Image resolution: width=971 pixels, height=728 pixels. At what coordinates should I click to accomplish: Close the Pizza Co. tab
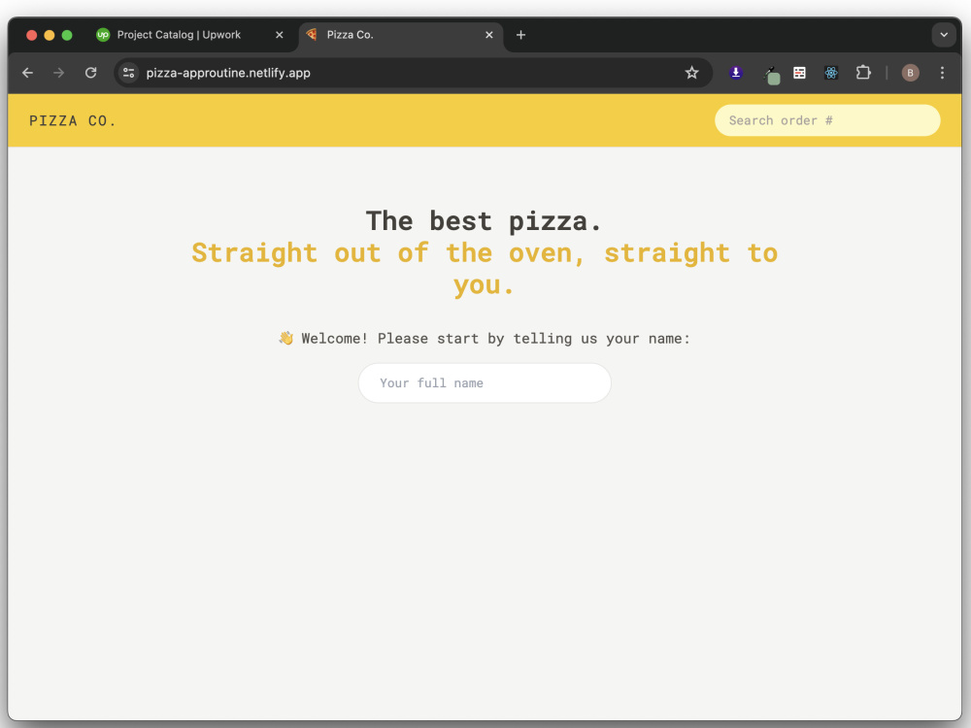(489, 35)
